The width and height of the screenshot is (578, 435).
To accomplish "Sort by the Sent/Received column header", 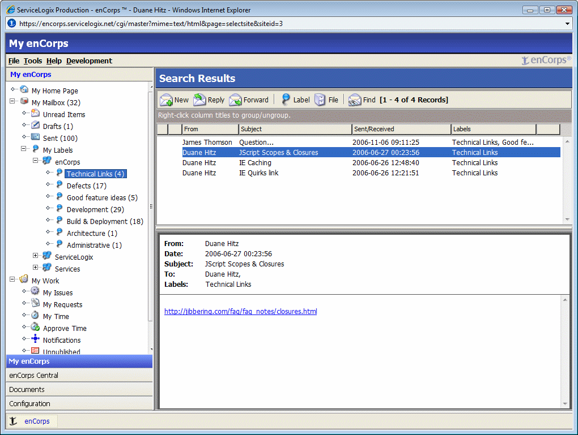I will point(401,129).
